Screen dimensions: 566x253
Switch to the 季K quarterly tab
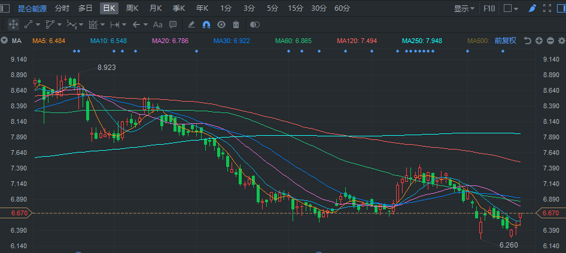click(x=179, y=8)
